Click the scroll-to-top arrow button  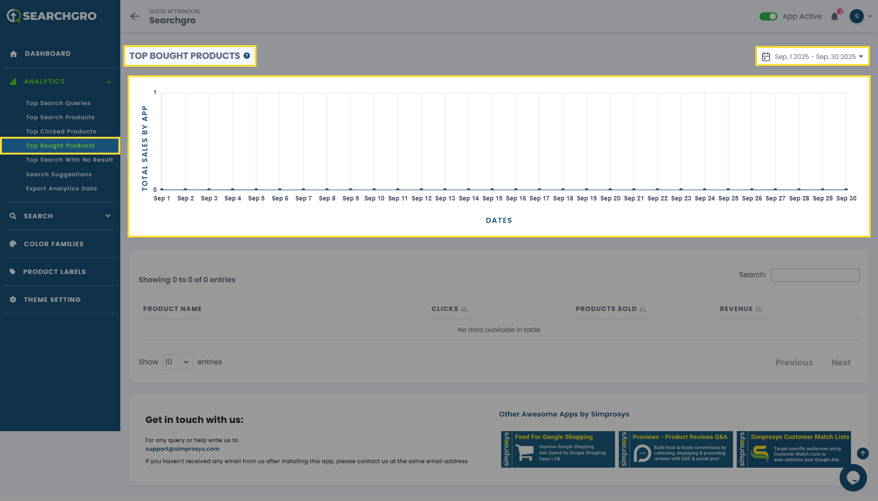(x=862, y=453)
